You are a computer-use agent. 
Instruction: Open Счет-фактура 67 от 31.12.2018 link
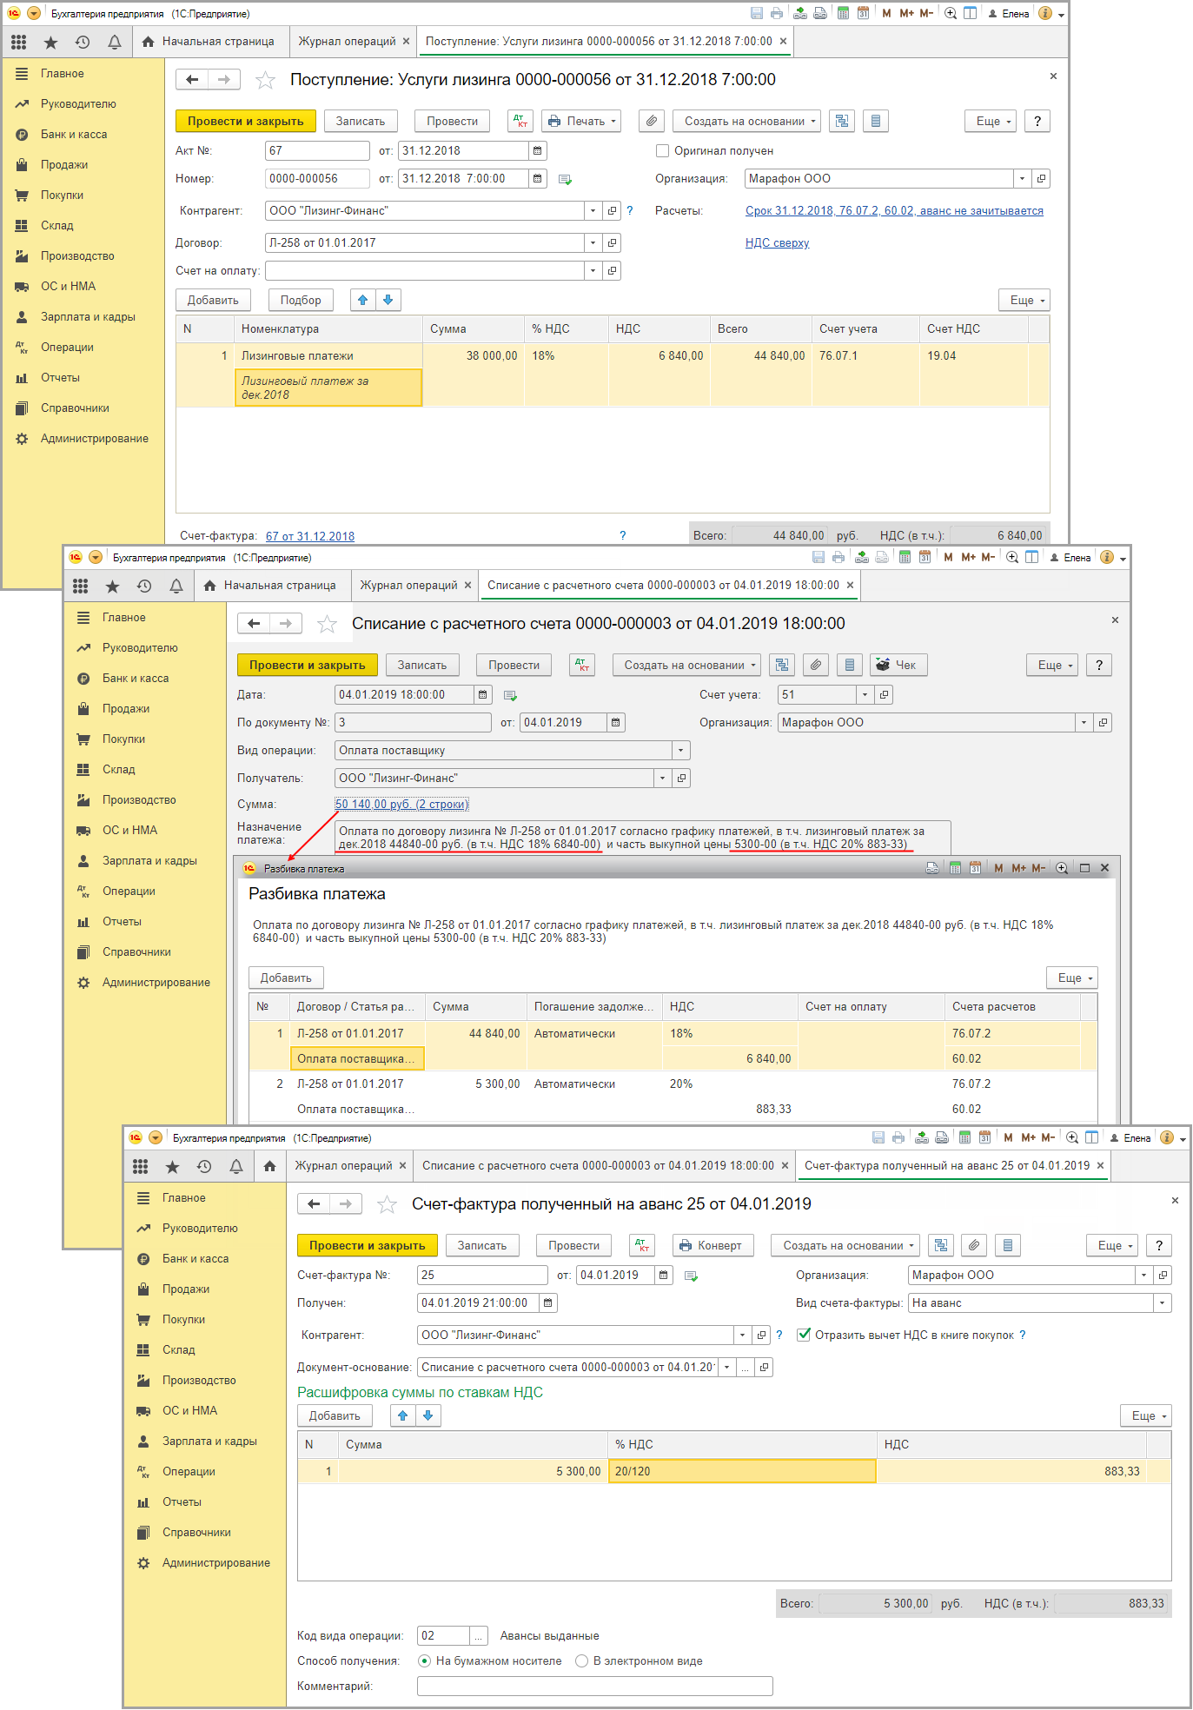(310, 536)
